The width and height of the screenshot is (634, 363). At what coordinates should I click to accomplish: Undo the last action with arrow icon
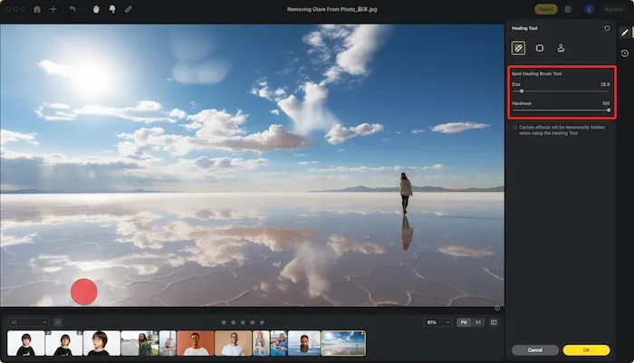point(72,9)
